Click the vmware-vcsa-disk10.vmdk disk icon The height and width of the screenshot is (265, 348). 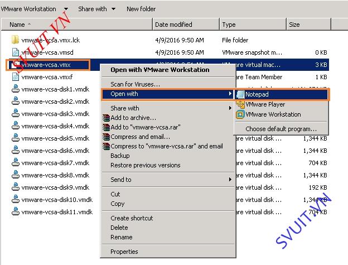pyautogui.click(x=15, y=199)
